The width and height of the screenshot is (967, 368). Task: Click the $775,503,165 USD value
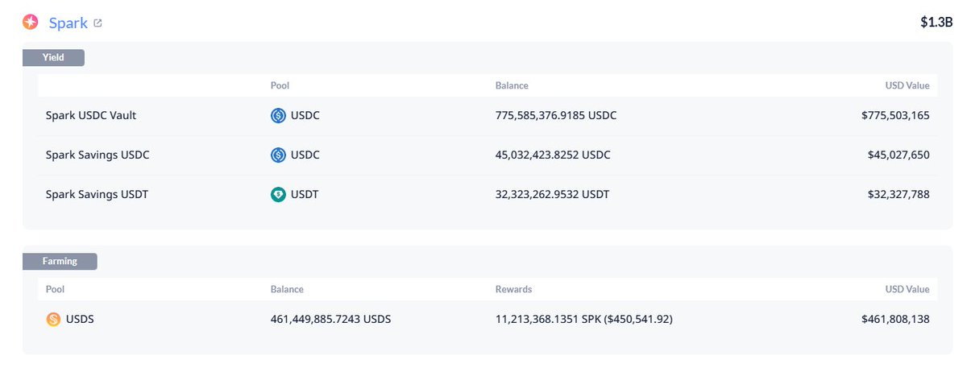895,115
